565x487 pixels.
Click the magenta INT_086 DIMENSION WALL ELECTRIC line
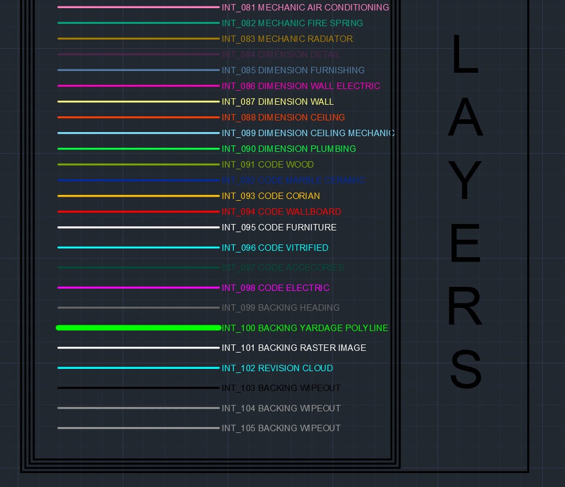[137, 86]
